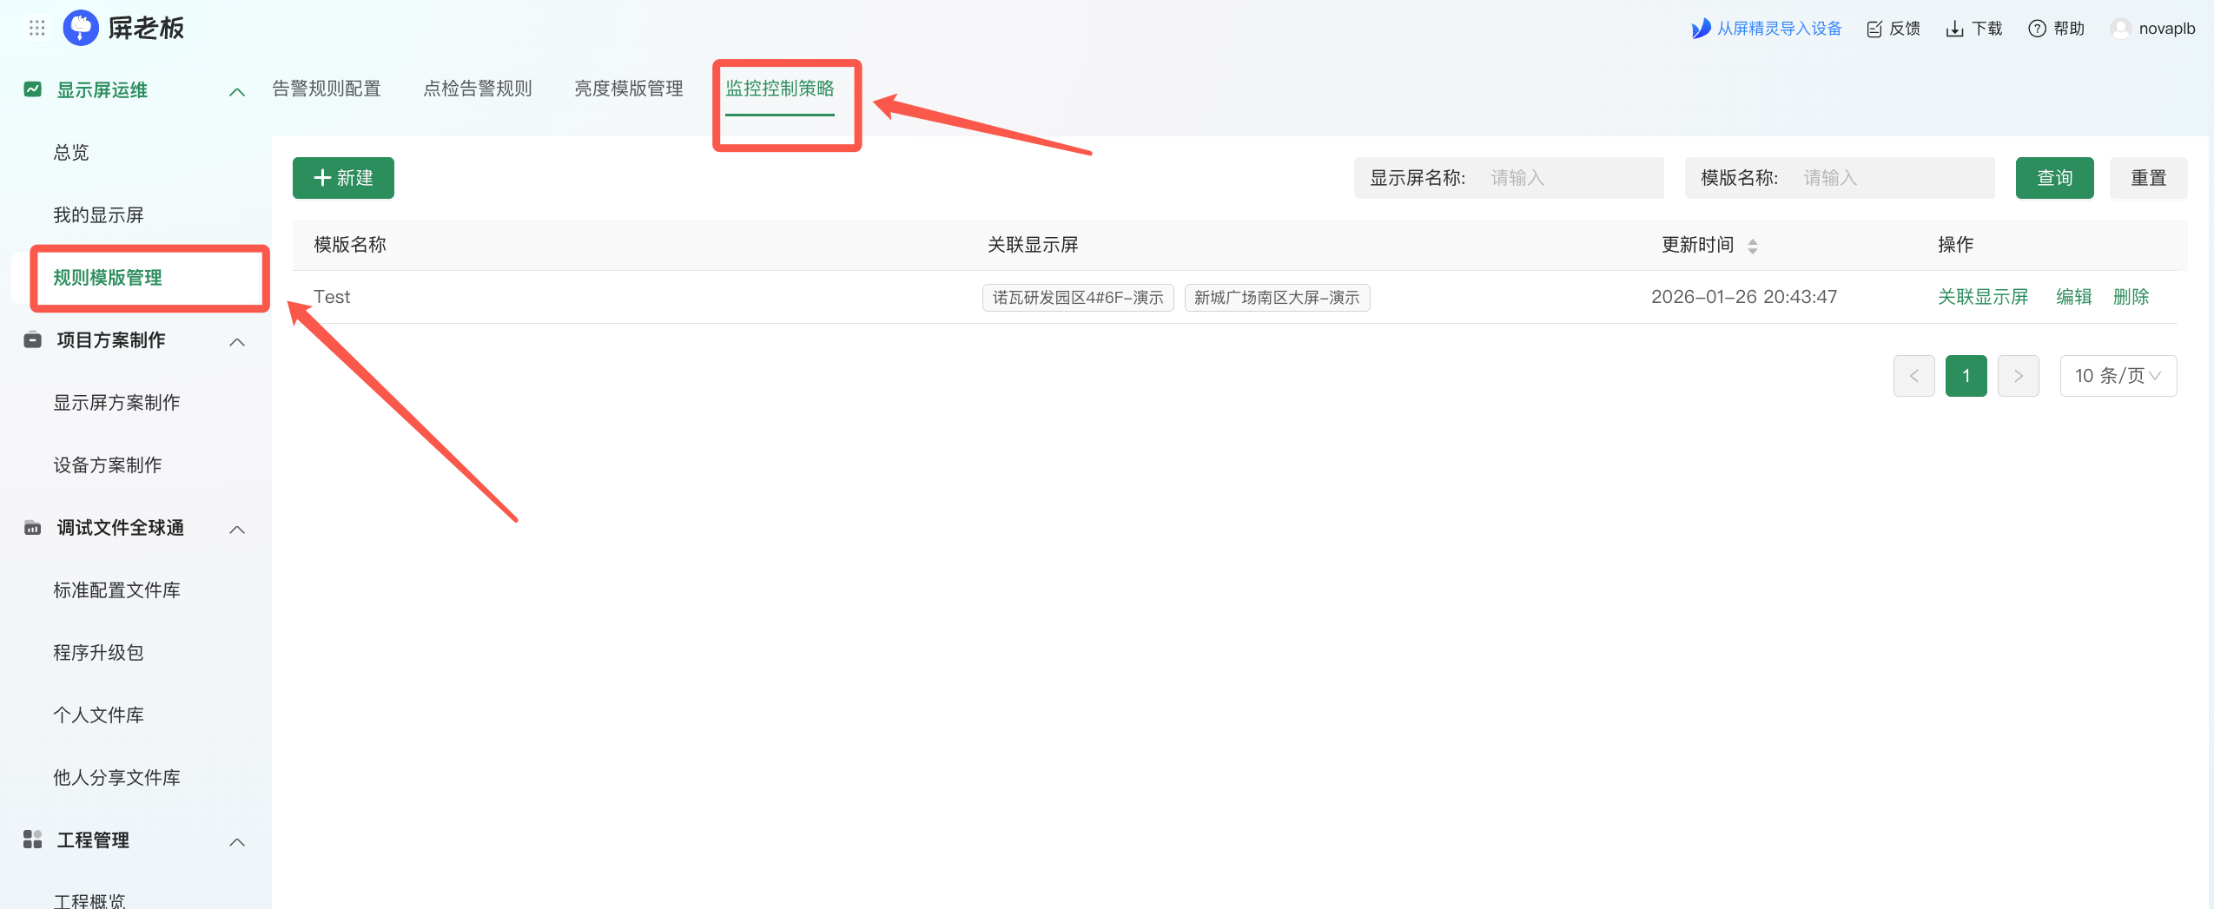Open the app grid launcher icon
Screen dimensions: 2214x909
(x=36, y=29)
